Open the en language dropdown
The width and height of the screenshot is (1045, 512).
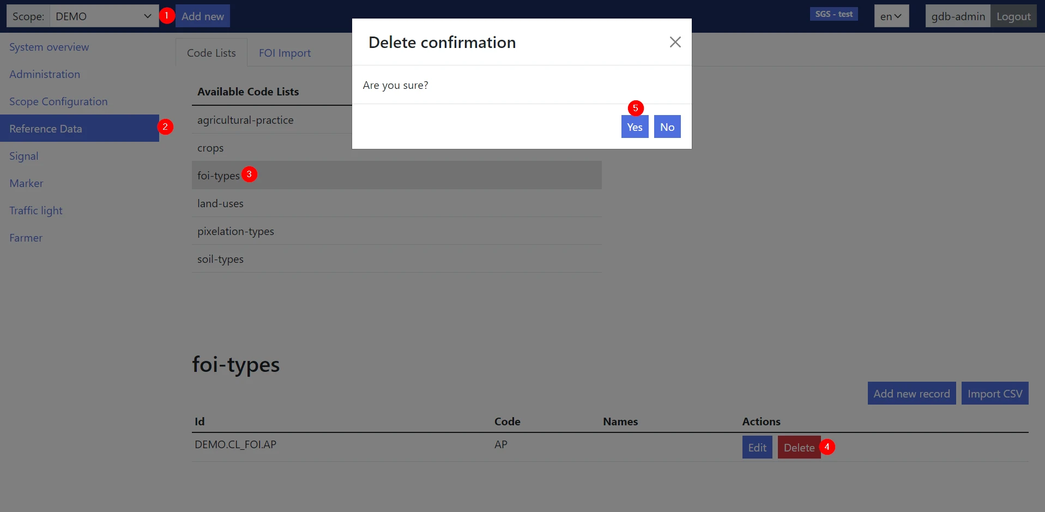coord(891,16)
